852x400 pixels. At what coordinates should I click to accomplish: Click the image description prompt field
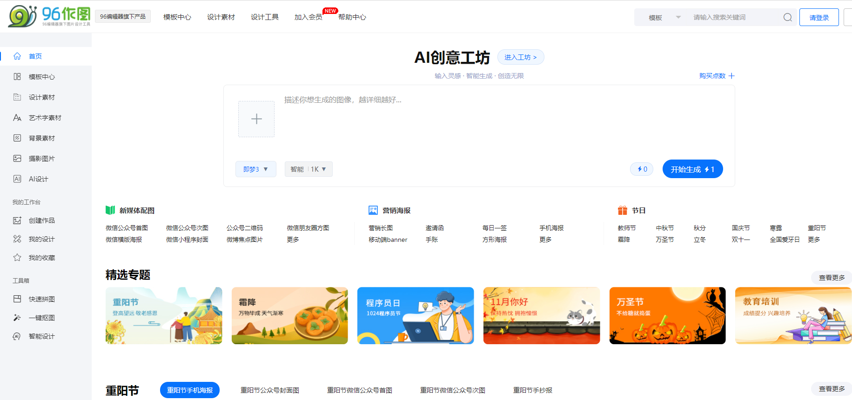point(503,122)
